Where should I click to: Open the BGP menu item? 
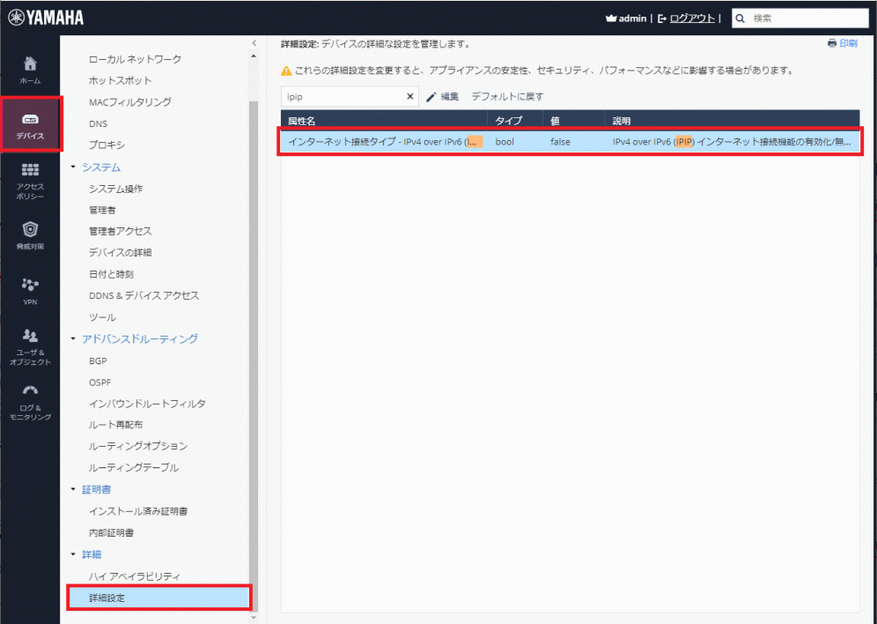click(98, 360)
